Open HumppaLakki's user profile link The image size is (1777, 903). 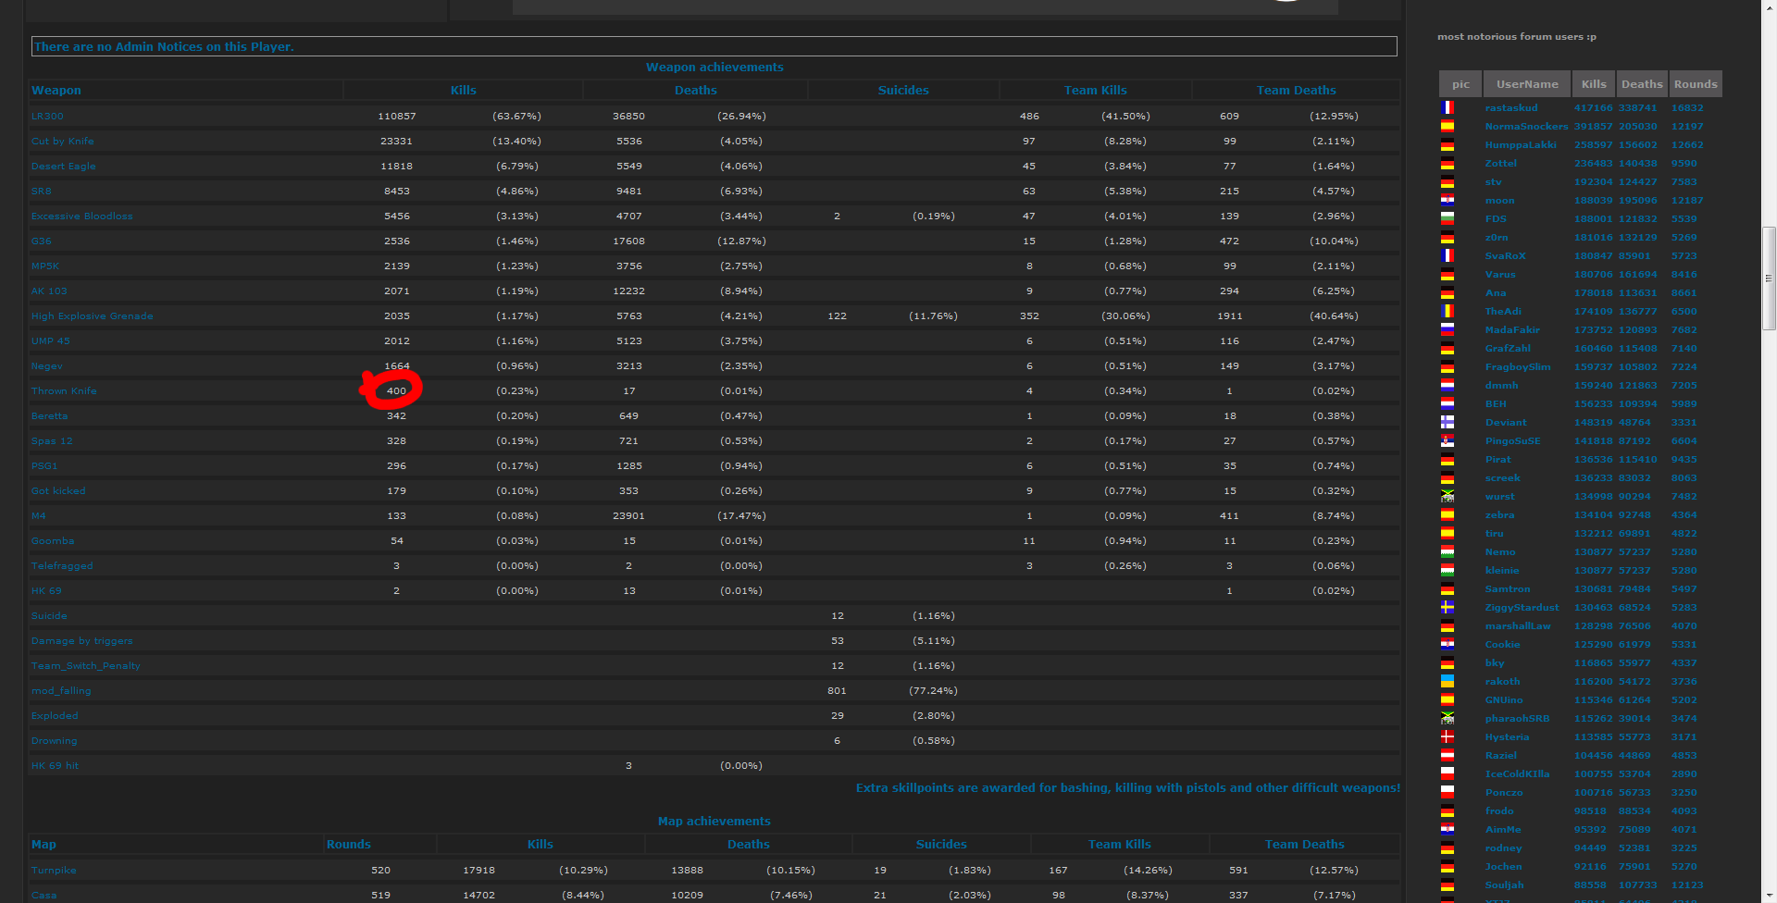click(1521, 145)
